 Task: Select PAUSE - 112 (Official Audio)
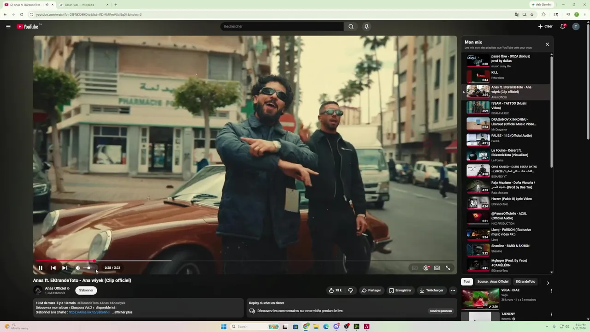pyautogui.click(x=506, y=139)
